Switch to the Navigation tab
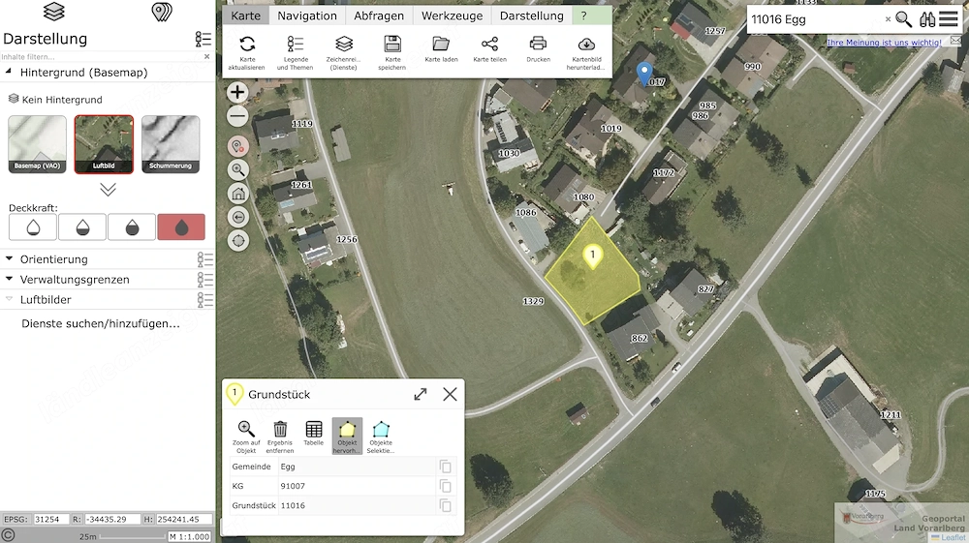This screenshot has width=969, height=543. tap(307, 16)
